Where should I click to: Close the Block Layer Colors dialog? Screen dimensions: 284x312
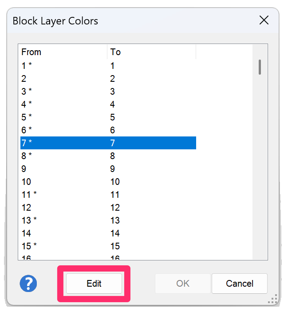click(264, 20)
